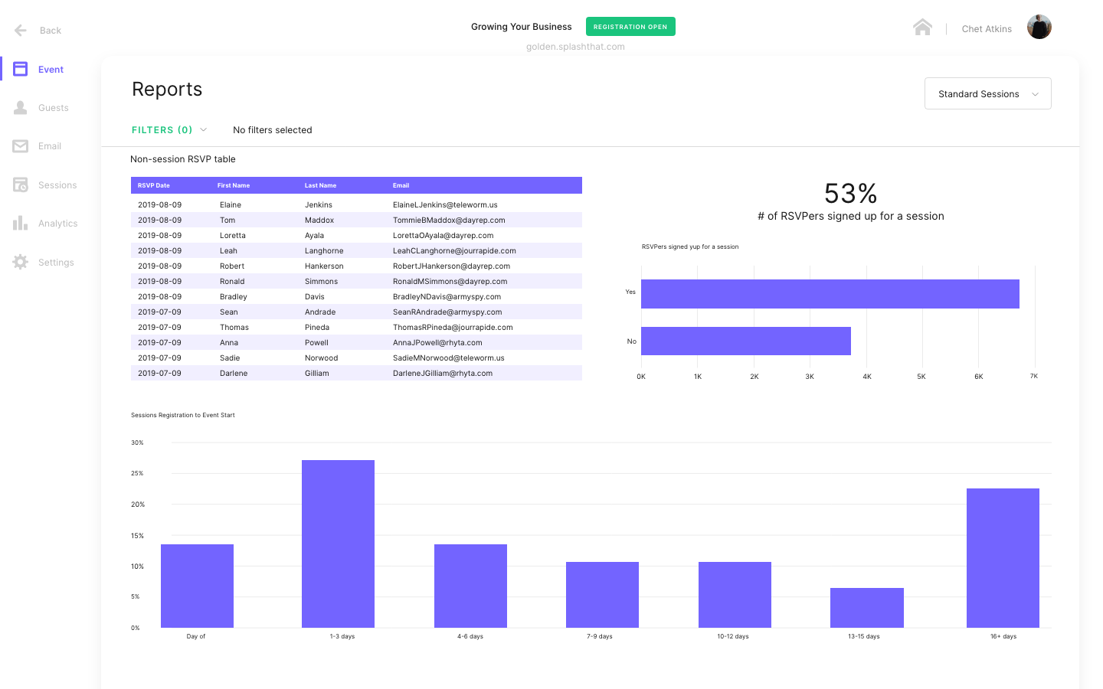Click the Email column header in table
This screenshot has width=1103, height=689.
pyautogui.click(x=401, y=185)
